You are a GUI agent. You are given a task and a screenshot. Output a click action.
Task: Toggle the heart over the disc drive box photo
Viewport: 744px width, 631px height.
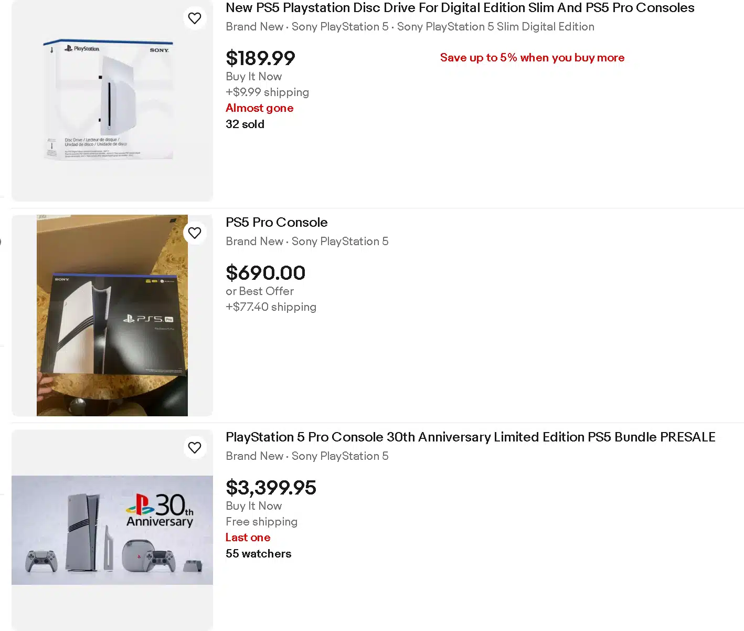tap(195, 18)
